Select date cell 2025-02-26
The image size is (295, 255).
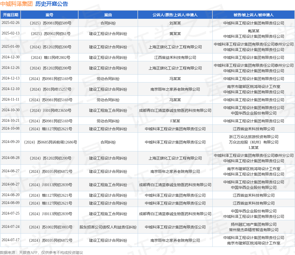click(x=11, y=23)
